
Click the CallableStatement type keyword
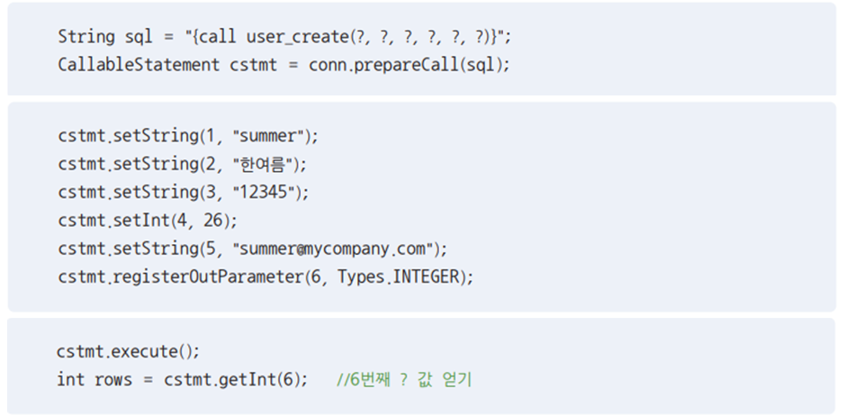[x=139, y=65]
